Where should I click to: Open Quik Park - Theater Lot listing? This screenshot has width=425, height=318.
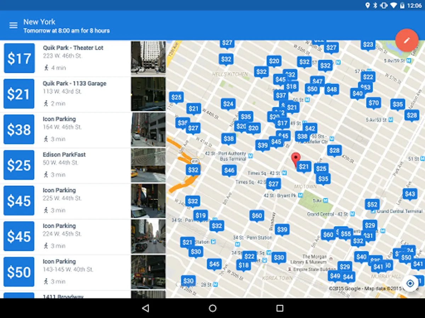(x=83, y=58)
